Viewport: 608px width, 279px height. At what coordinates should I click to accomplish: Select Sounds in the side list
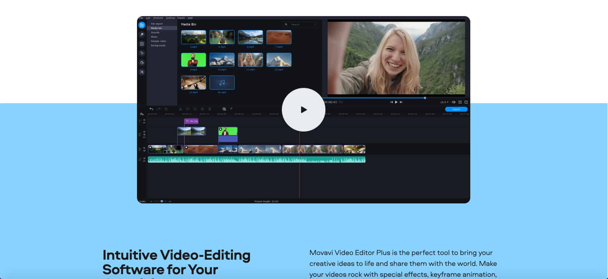click(162, 32)
